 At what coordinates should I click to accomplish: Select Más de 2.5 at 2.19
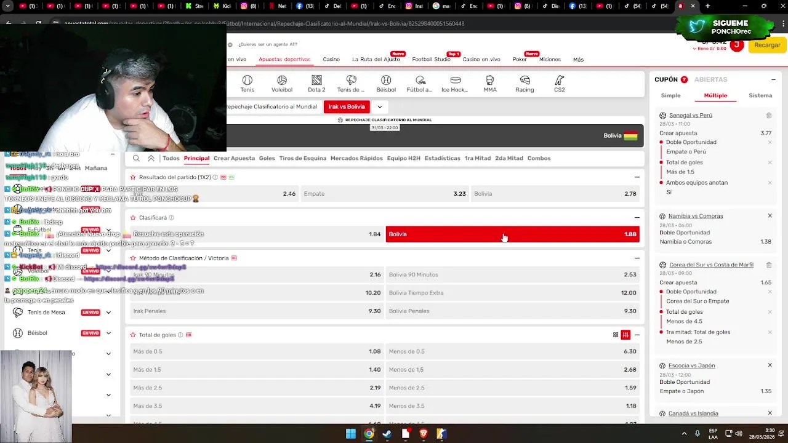tap(257, 388)
